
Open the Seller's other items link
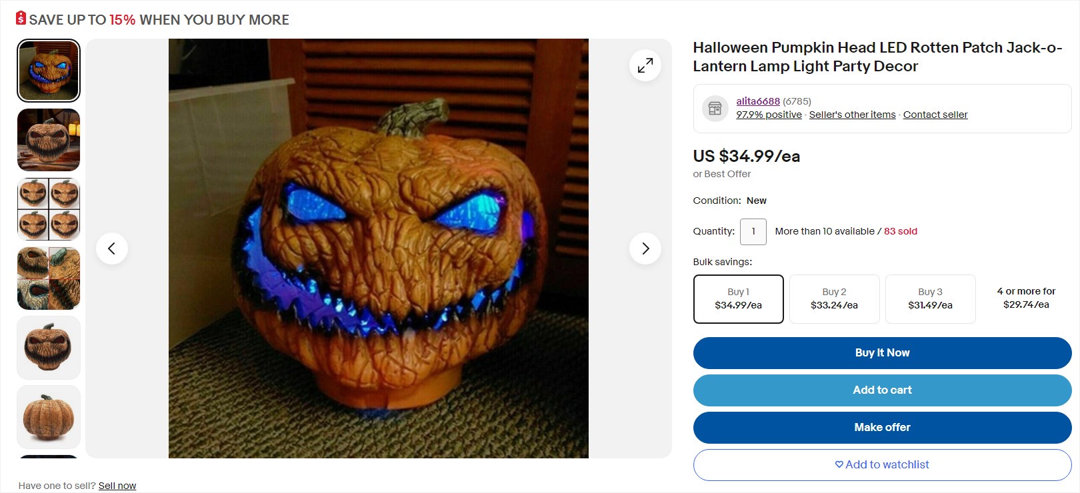point(853,115)
